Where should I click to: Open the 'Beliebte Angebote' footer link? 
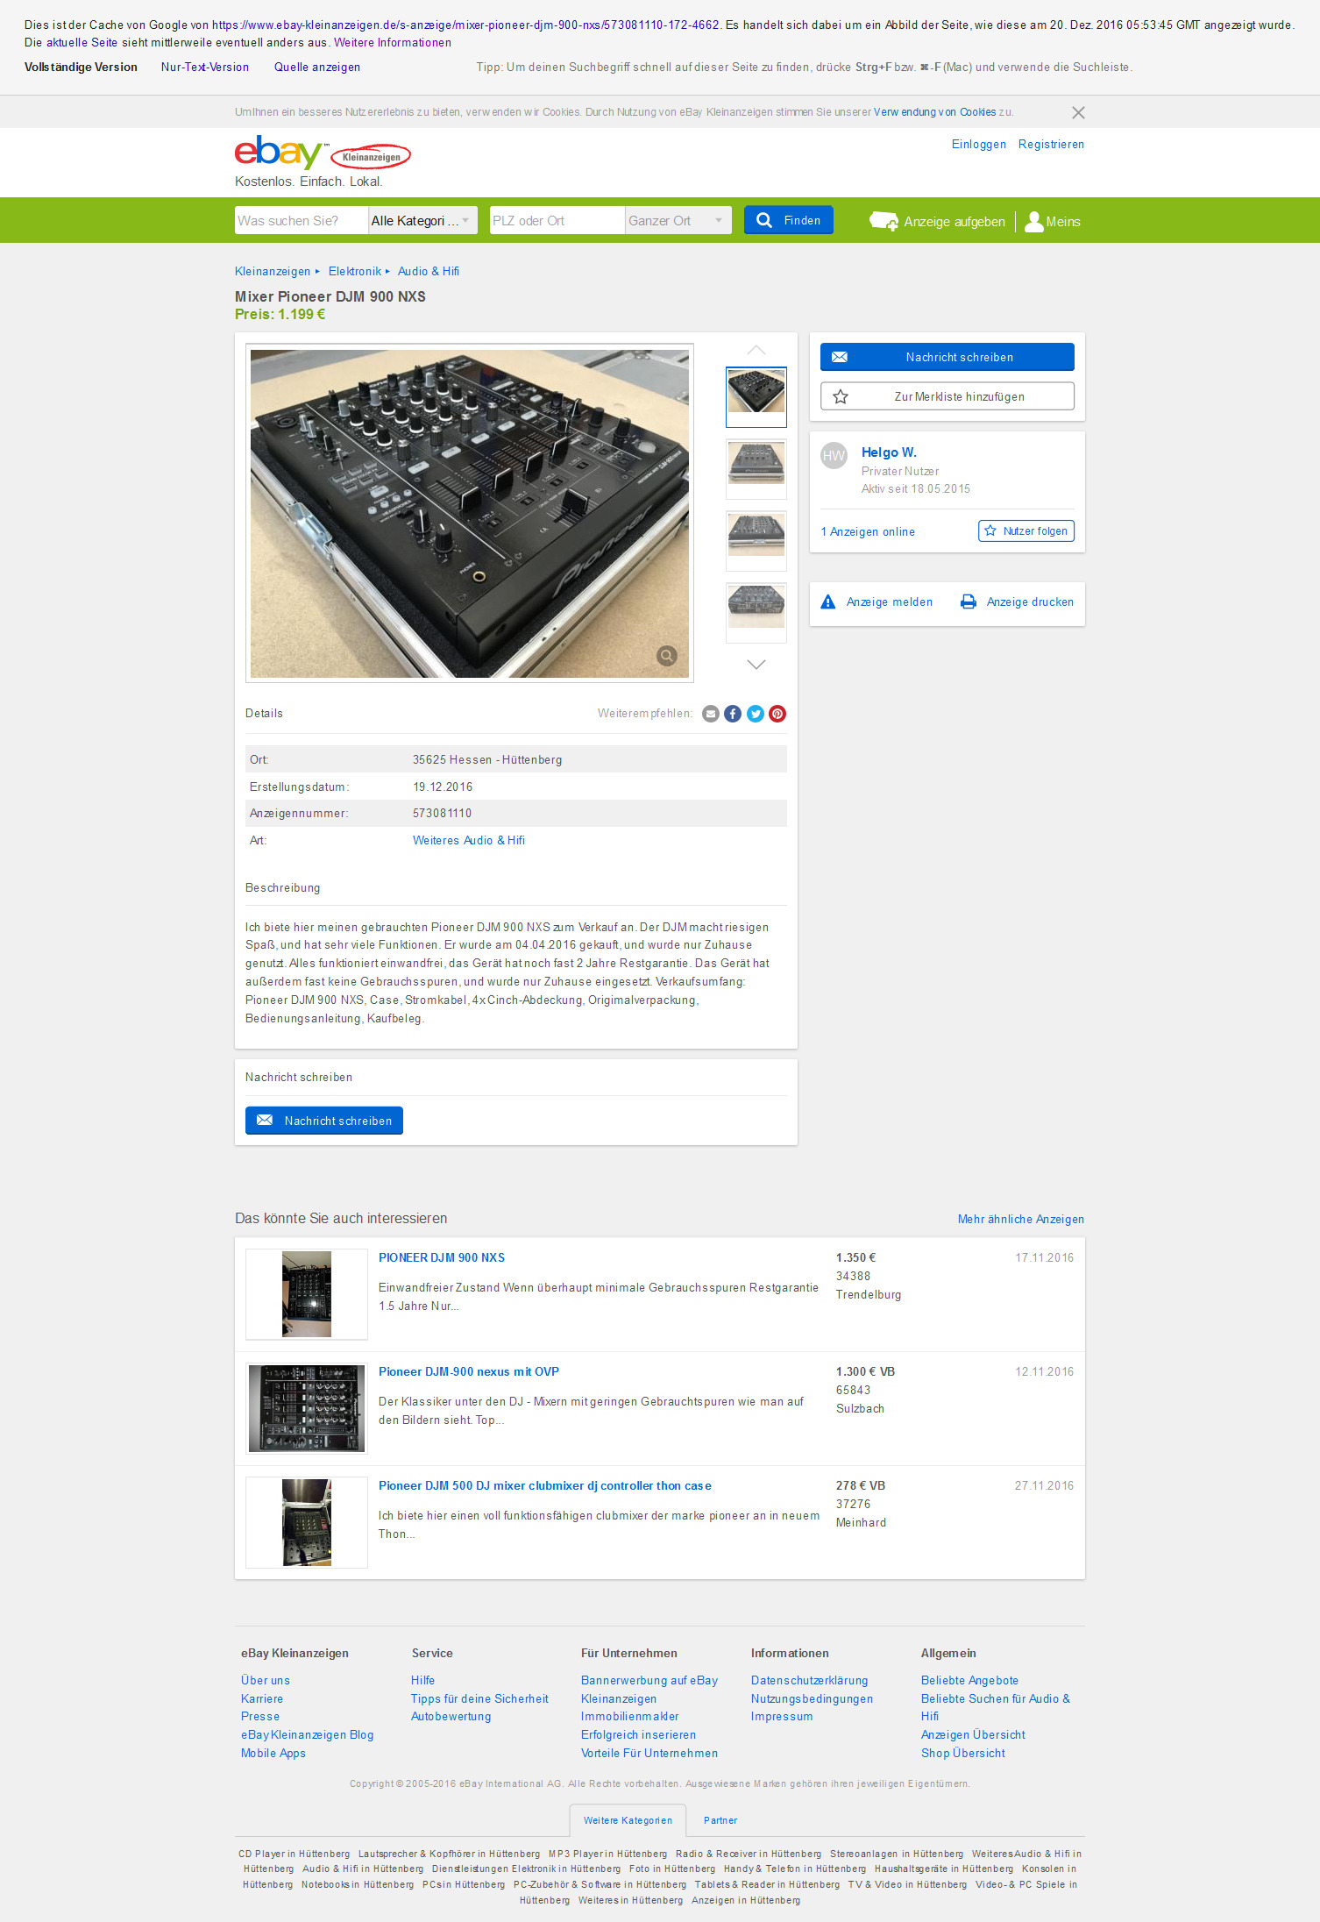[x=969, y=1680]
